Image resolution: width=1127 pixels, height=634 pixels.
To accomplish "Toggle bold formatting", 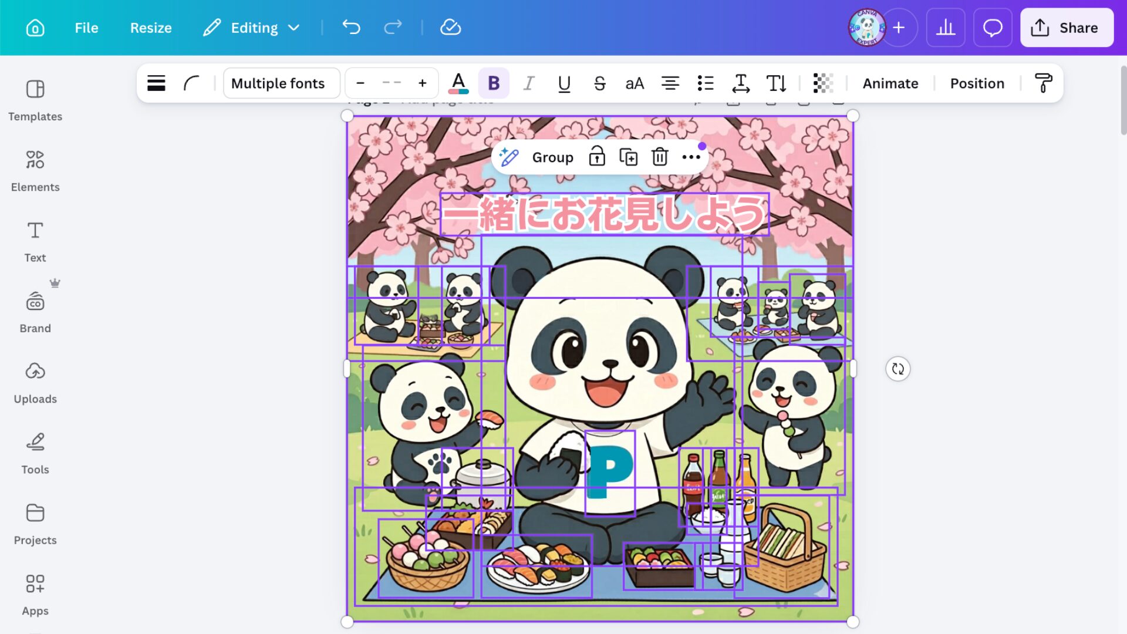I will [494, 83].
